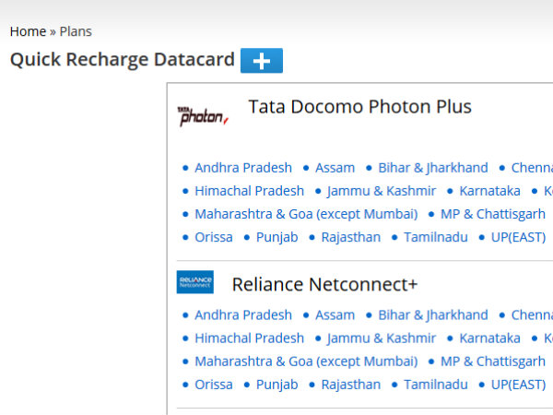Screen dimensions: 553x415
Task: Click the blue plus icon beside Quick Recharge Datacard
Action: point(262,61)
